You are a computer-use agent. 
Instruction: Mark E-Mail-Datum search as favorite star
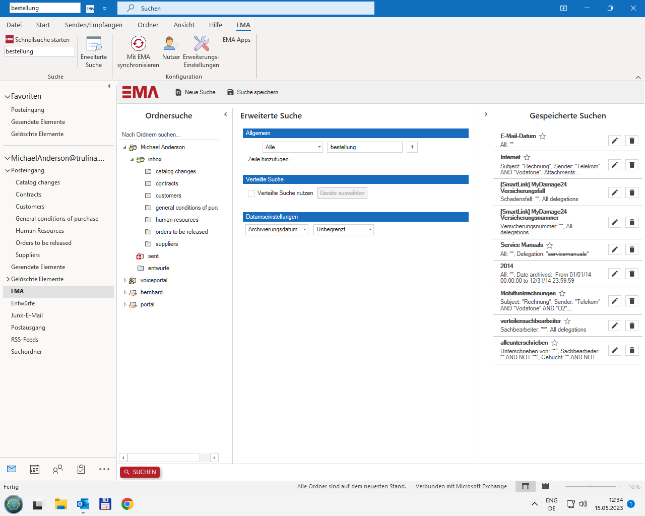pyautogui.click(x=543, y=136)
